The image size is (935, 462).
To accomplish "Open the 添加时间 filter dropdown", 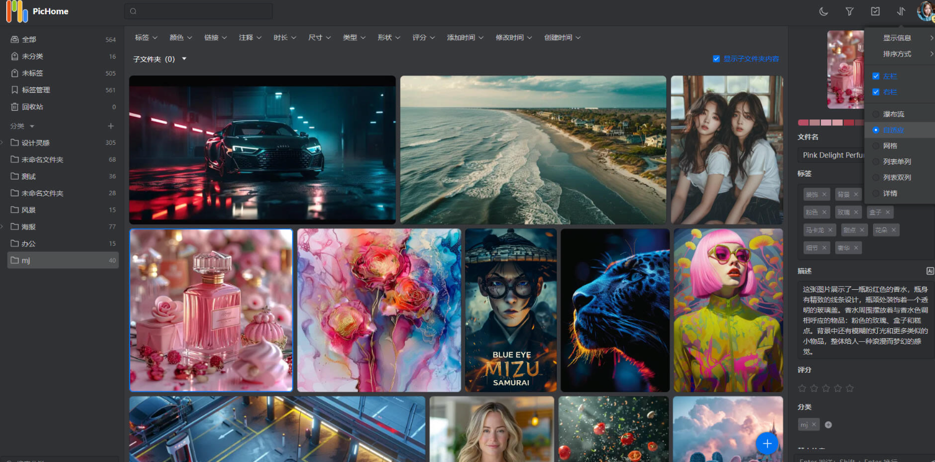I will 464,38.
